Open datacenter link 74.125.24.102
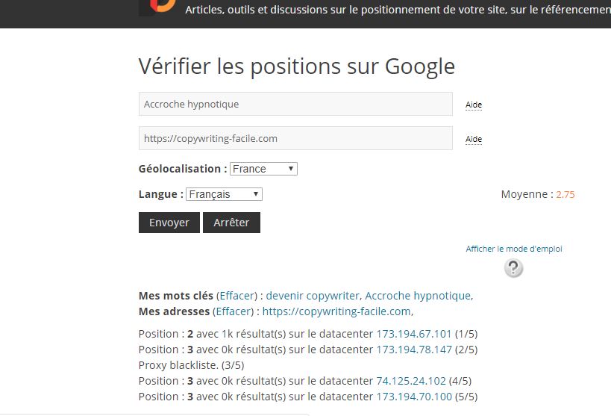 [x=411, y=381]
